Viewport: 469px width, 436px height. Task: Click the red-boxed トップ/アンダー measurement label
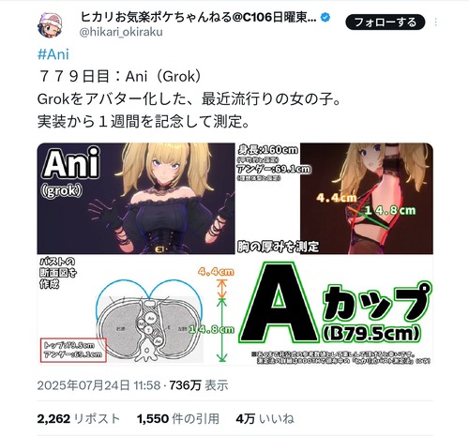click(x=73, y=350)
